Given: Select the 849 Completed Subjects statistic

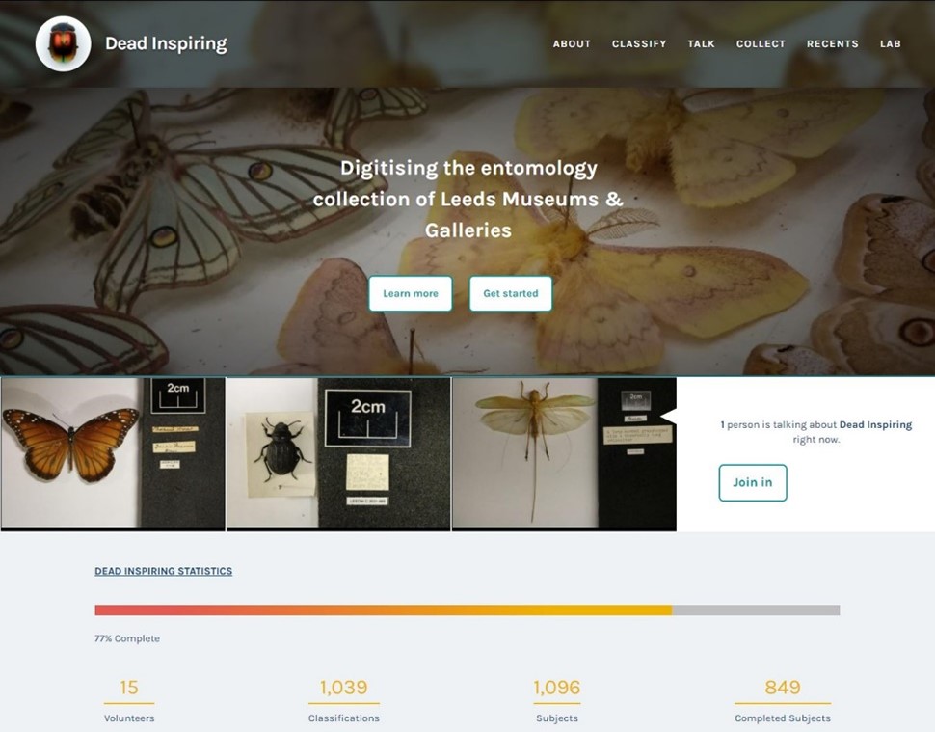Looking at the screenshot, I should pos(783,701).
